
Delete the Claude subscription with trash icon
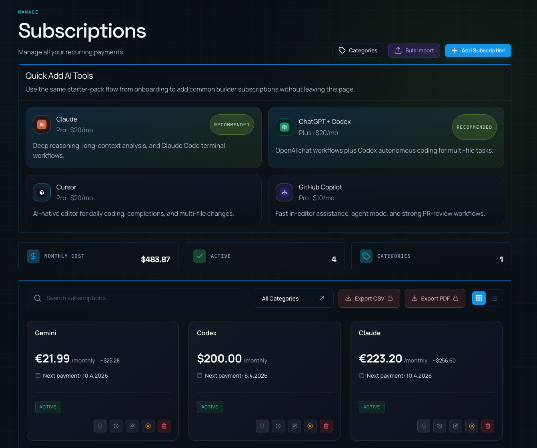pos(488,426)
